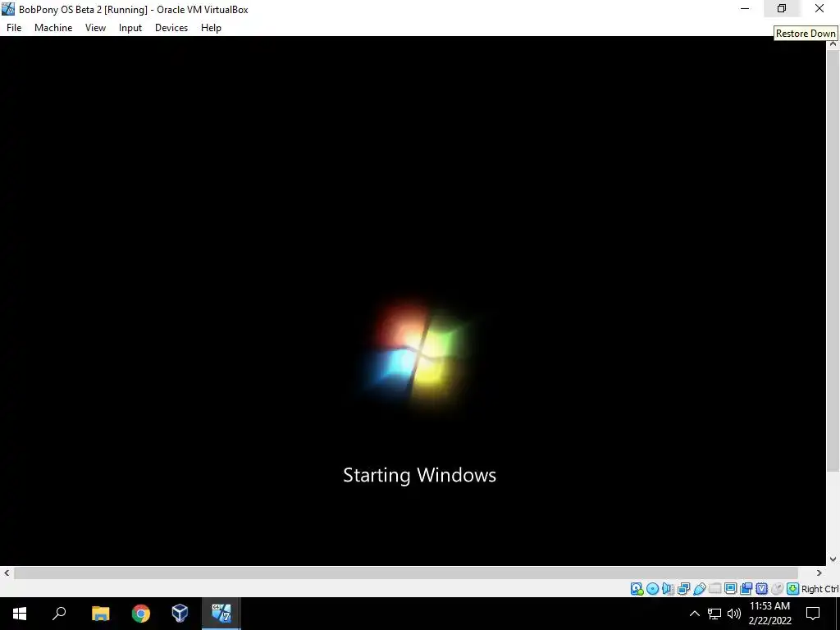Click the vertical scrollbar thumb
The height and width of the screenshot is (630, 840).
point(833,260)
